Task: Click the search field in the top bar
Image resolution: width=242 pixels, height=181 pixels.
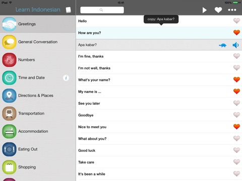Action: [102, 10]
